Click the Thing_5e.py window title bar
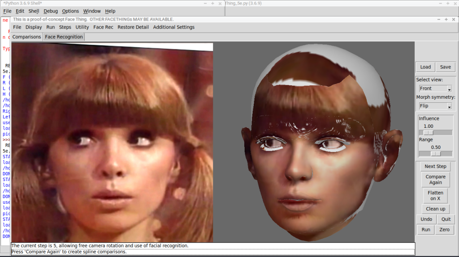Viewport: 459px width, 257px height. click(342, 3)
